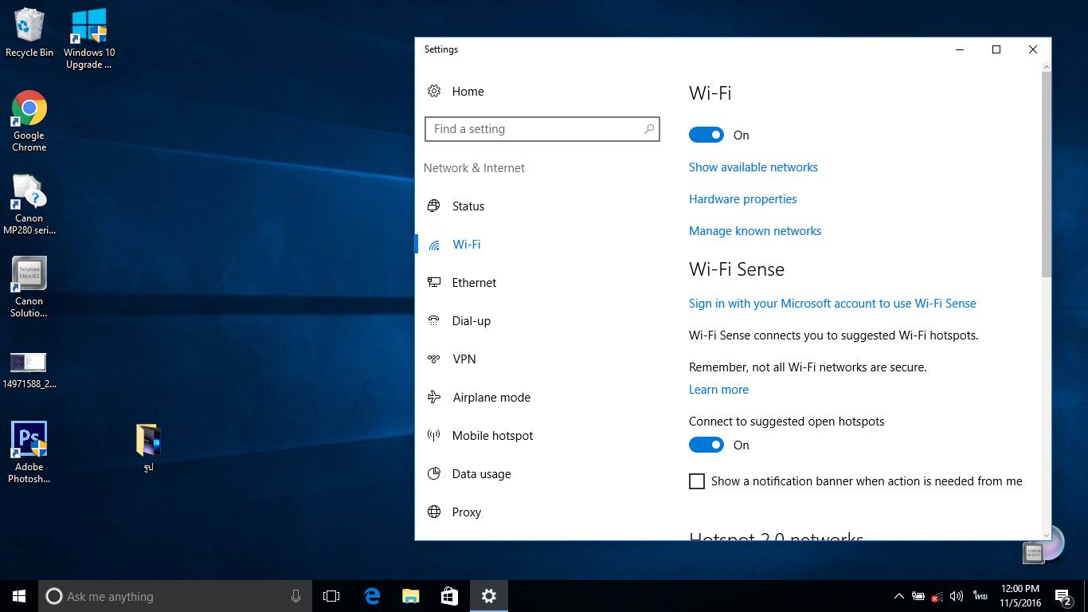Click the Learn more link
1088x612 pixels.
[x=718, y=390]
